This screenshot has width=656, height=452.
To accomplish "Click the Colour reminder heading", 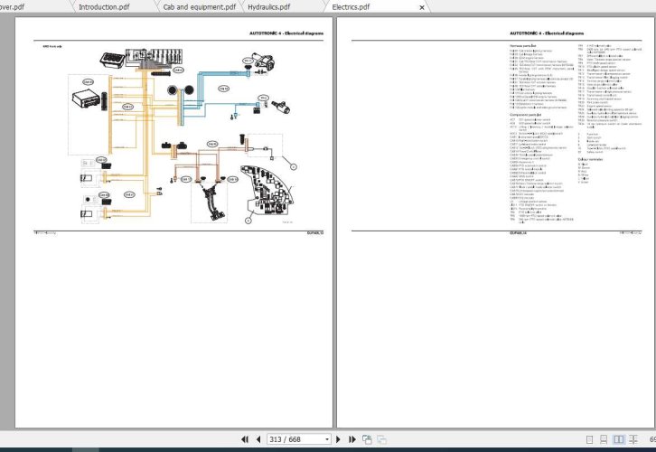I will coord(590,159).
